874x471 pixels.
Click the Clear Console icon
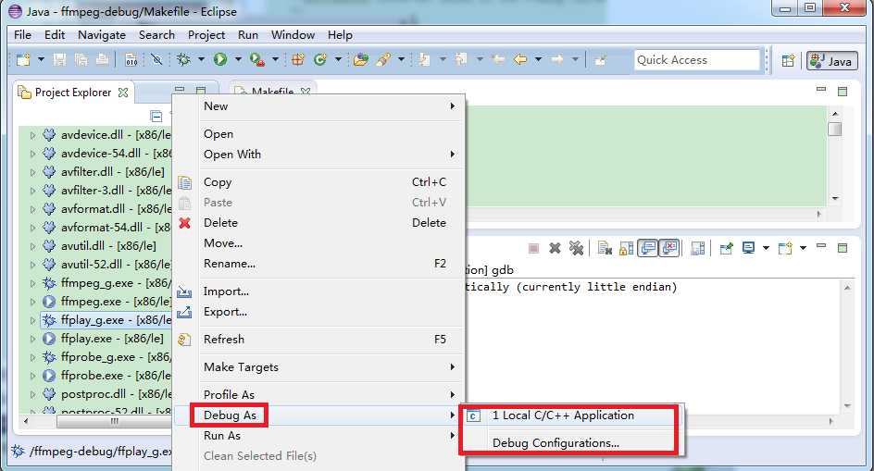(x=605, y=248)
